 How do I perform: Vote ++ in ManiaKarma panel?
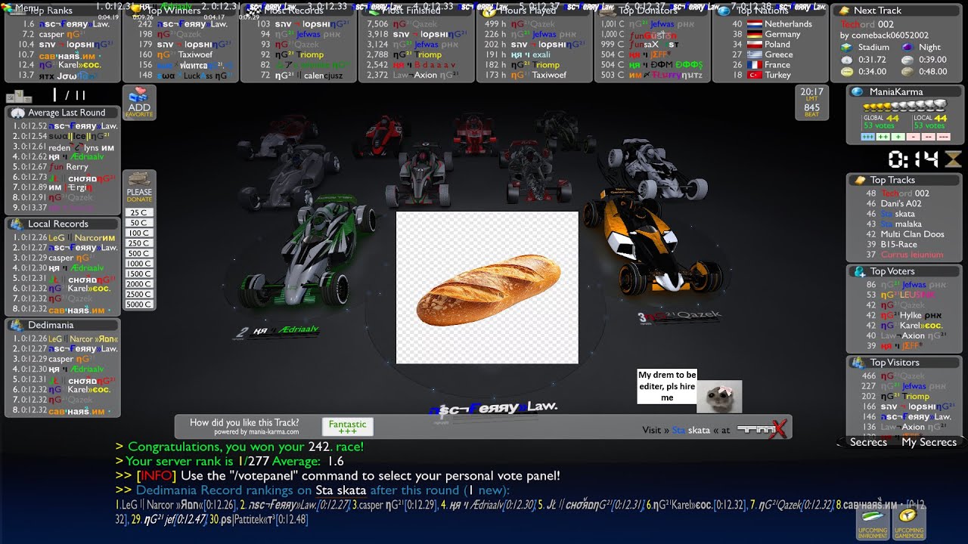pos(884,137)
